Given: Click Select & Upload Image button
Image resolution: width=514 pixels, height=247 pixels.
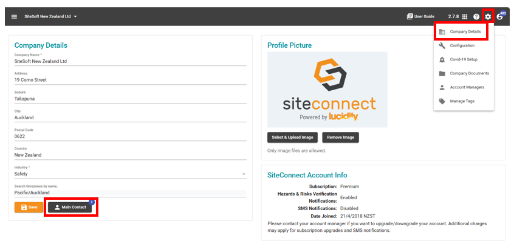Looking at the screenshot, I should [292, 137].
